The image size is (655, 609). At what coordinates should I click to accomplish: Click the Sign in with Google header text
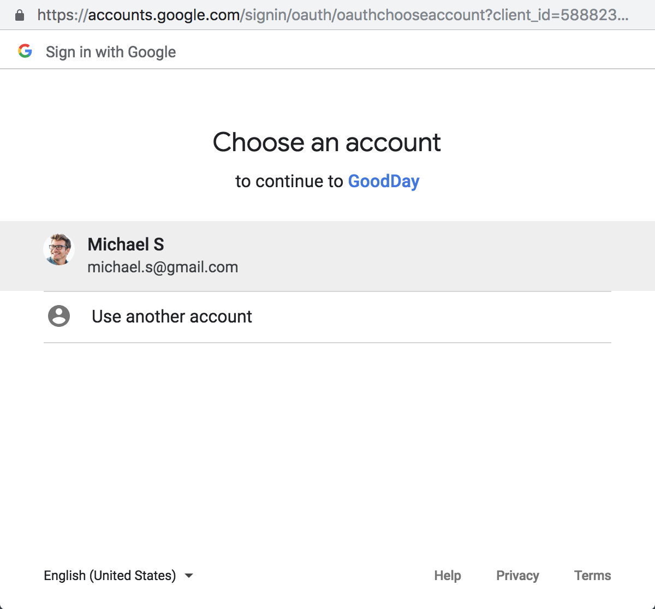point(111,52)
